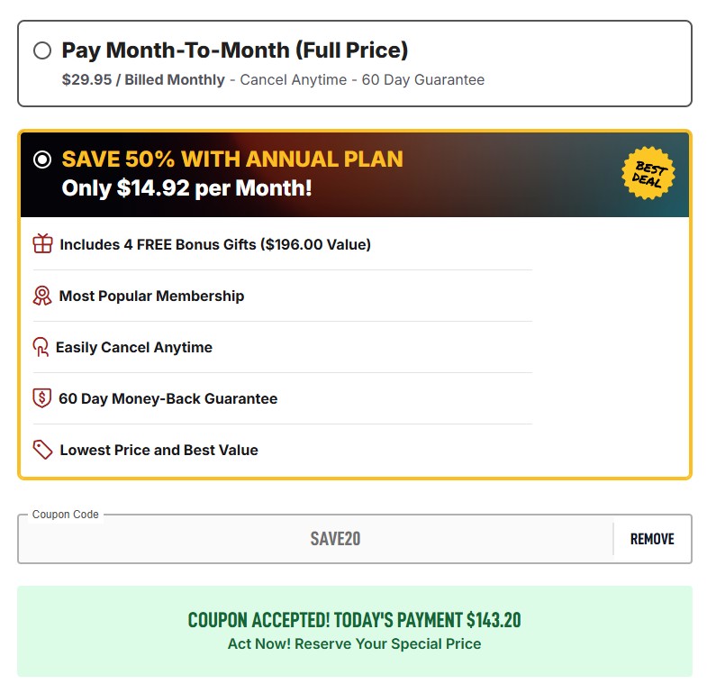Click the price tag icon

point(42,450)
